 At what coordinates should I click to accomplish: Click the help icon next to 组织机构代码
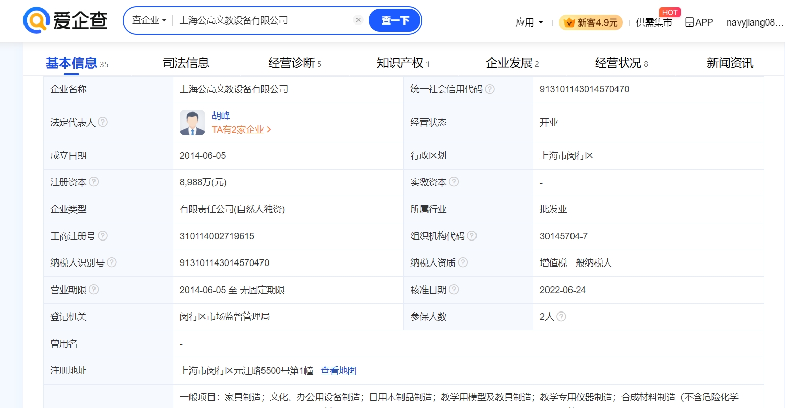point(472,235)
